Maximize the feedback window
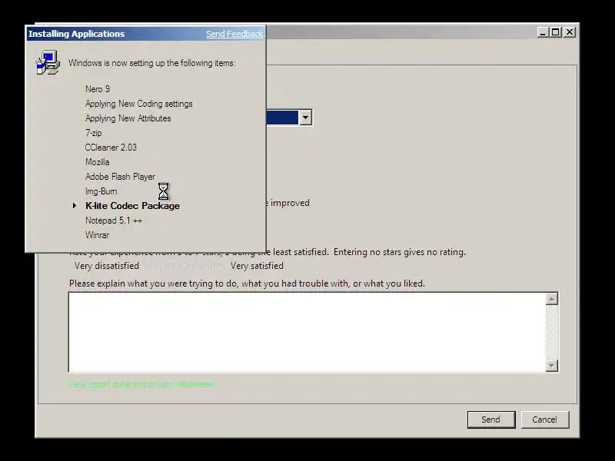 pyautogui.click(x=555, y=32)
